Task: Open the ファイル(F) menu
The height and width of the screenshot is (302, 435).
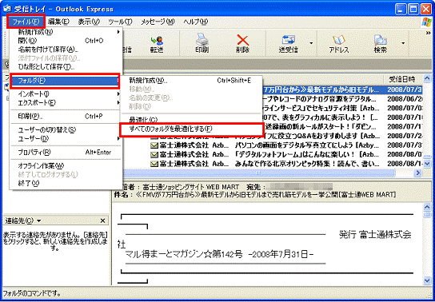Action: pyautogui.click(x=26, y=22)
